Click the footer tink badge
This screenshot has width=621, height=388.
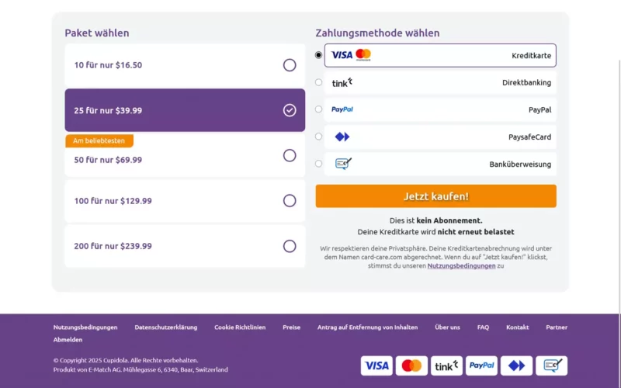point(446,365)
